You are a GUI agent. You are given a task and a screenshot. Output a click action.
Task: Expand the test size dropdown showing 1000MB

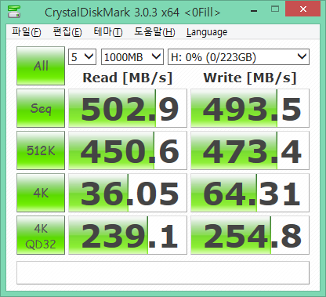tap(132, 56)
